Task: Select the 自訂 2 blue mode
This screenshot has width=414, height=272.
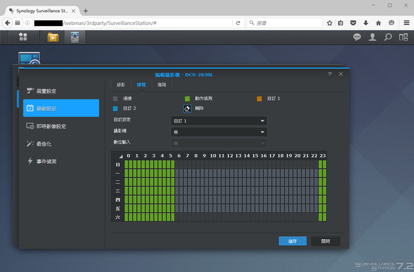Action: (x=116, y=108)
